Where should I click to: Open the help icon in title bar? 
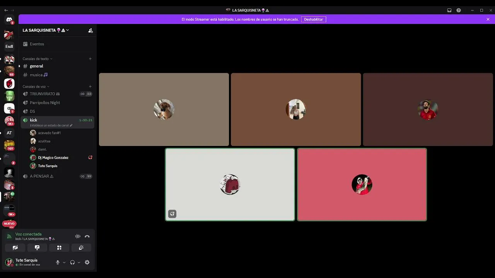tap(459, 10)
